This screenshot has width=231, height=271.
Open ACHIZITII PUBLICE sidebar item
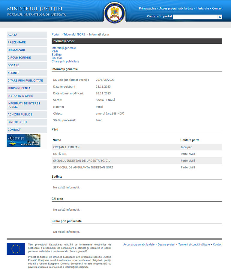[27, 114]
